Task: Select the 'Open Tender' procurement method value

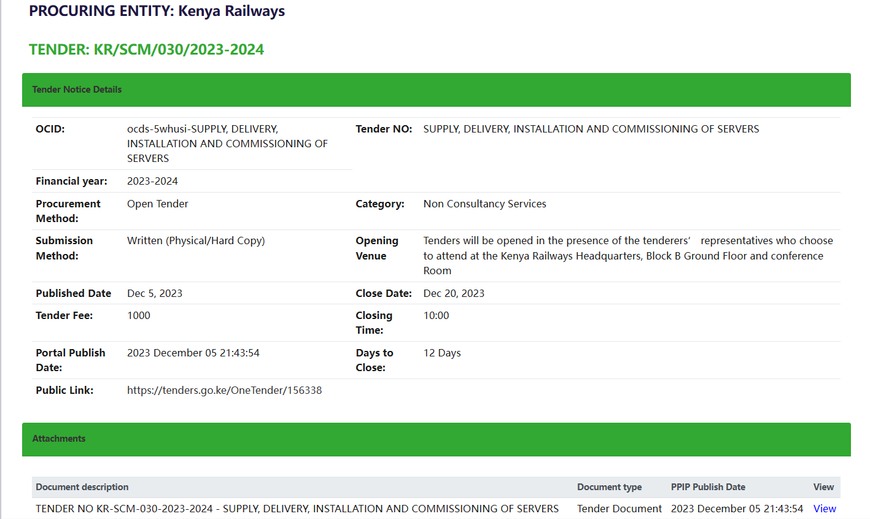Action: click(157, 204)
